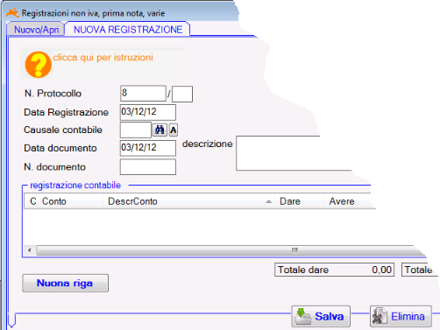Click the orange question mark help icon
The height and width of the screenshot is (330, 440).
(39, 65)
